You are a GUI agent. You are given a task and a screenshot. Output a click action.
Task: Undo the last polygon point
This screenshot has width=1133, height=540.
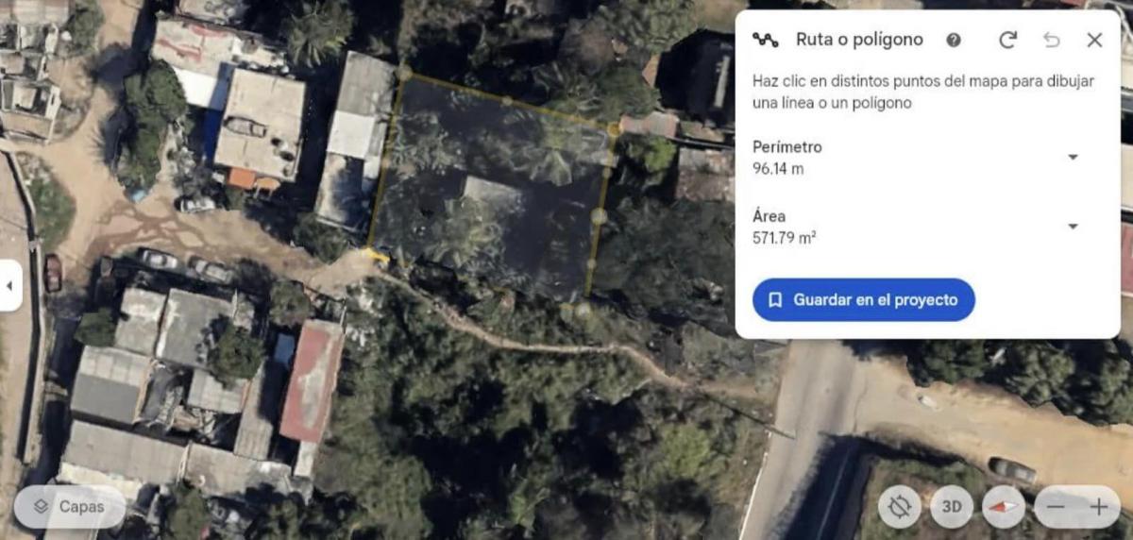coord(1051,40)
